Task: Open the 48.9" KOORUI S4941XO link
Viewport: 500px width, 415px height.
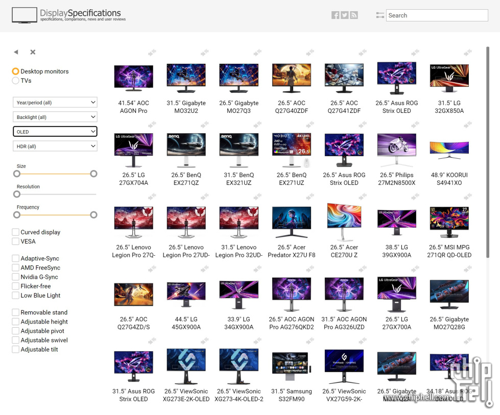Action: click(x=449, y=179)
